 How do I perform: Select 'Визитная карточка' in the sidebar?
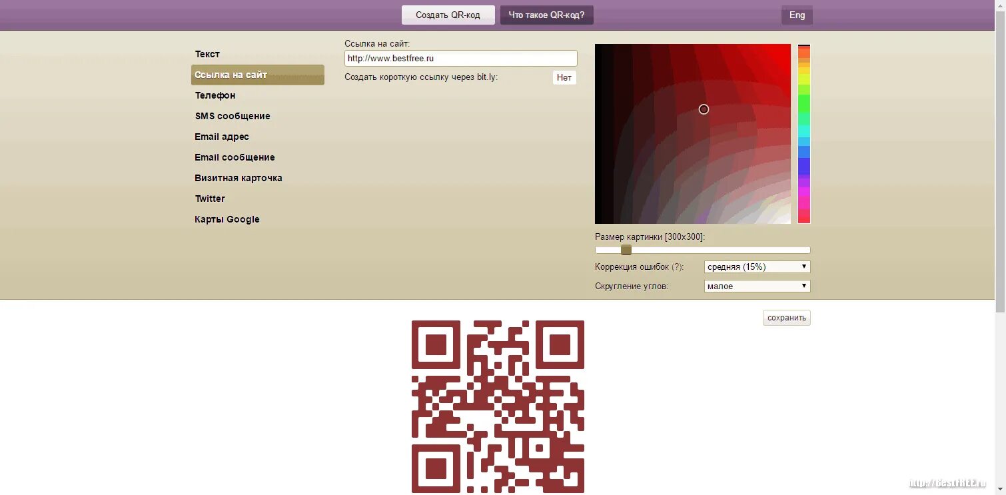pyautogui.click(x=239, y=178)
